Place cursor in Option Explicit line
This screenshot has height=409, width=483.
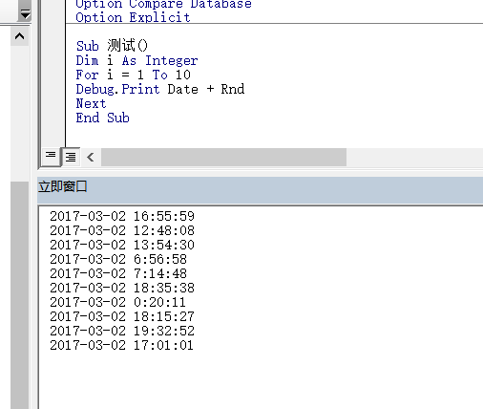pos(133,17)
